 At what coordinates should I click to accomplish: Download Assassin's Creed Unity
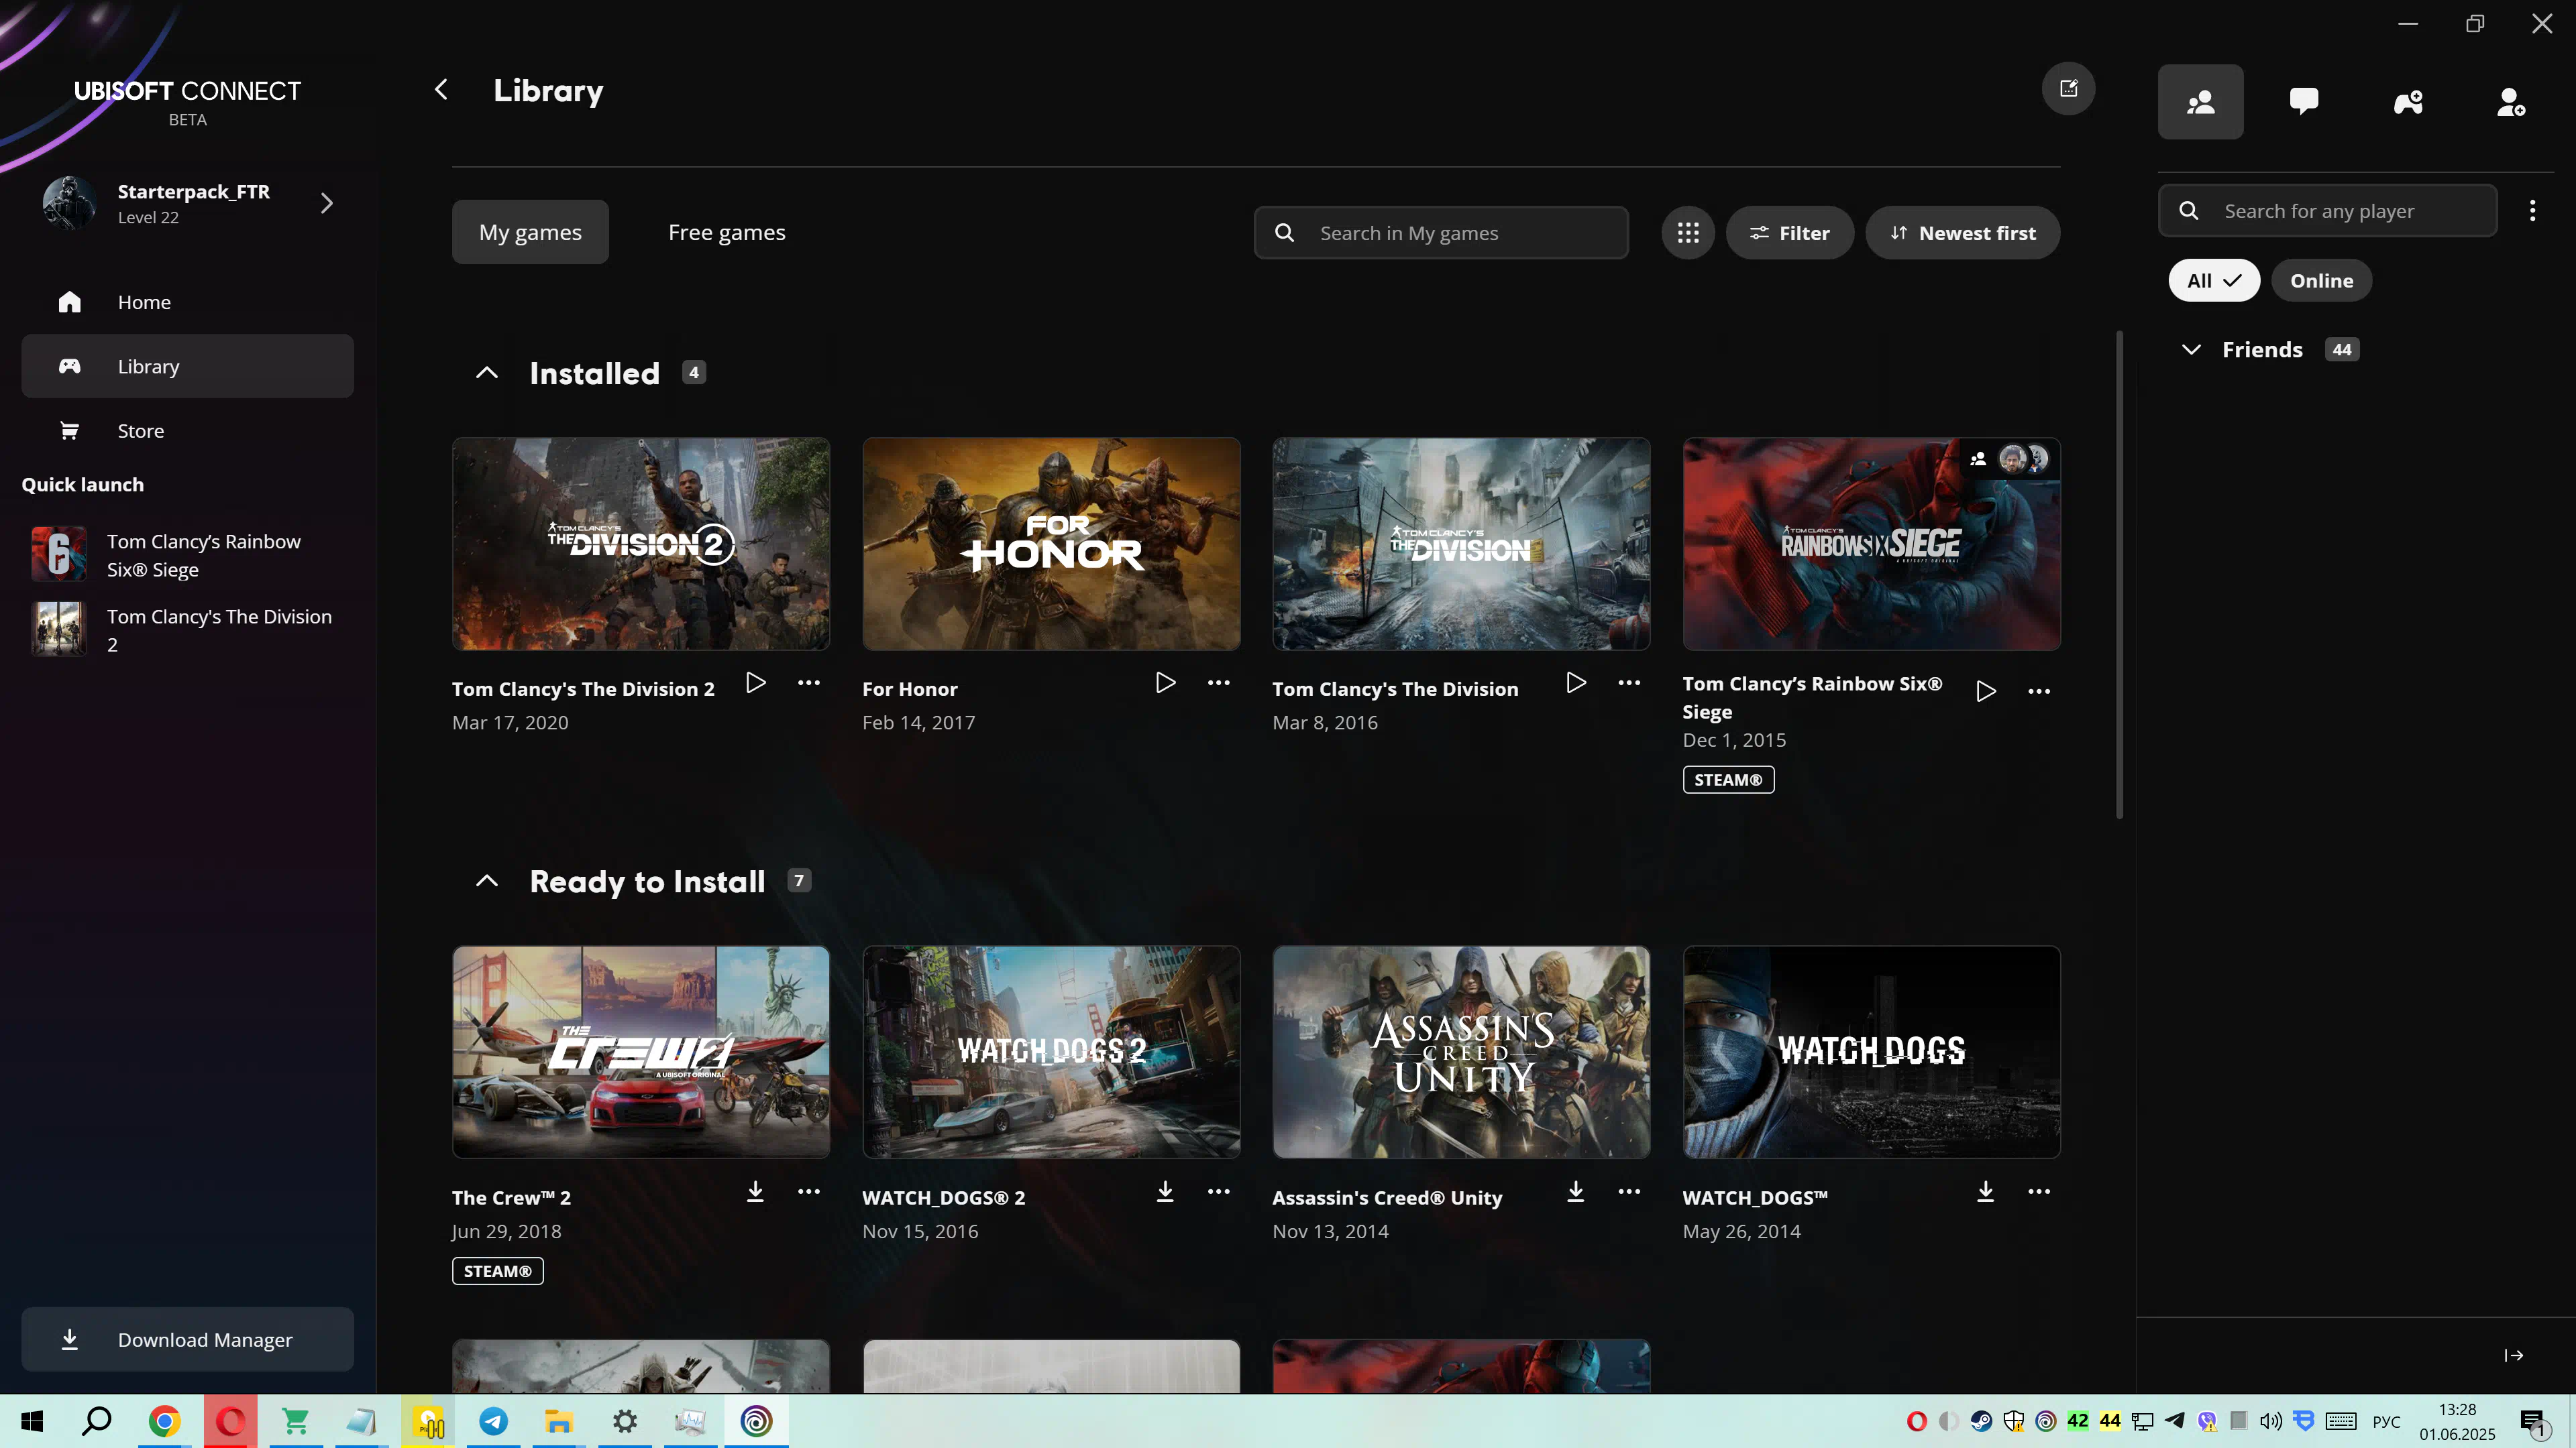coord(1576,1191)
